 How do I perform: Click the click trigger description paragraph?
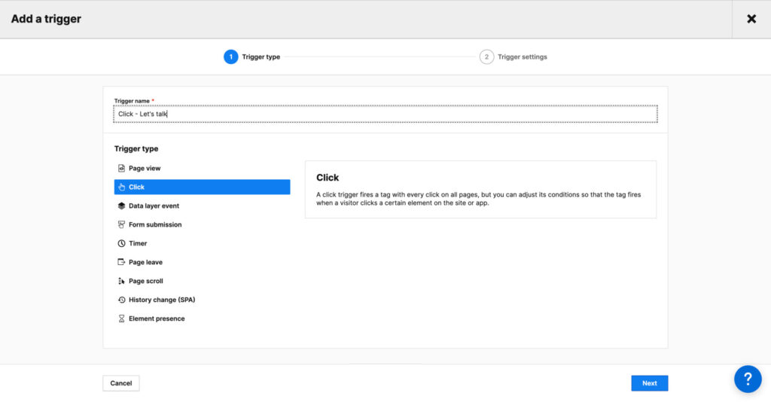coord(478,199)
